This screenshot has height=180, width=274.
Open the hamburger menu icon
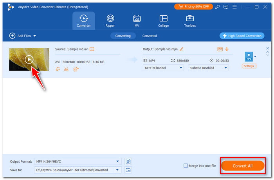tap(234, 7)
